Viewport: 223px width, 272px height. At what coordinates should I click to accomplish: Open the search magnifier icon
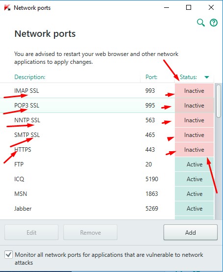pyautogui.click(x=201, y=23)
